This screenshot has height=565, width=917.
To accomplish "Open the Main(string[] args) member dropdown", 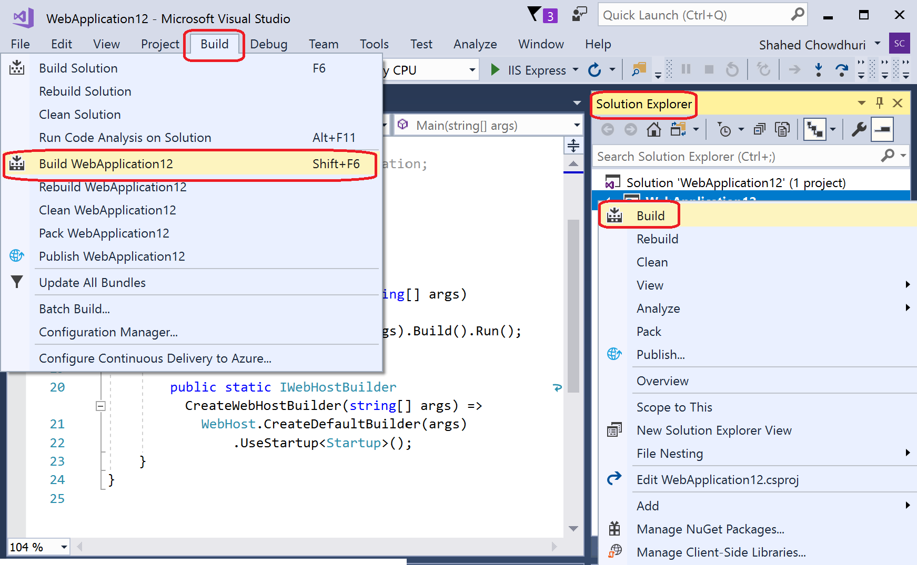I will pos(577,125).
